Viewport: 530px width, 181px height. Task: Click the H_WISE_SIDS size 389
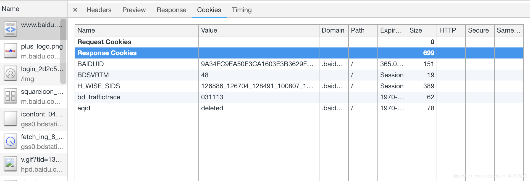[429, 86]
